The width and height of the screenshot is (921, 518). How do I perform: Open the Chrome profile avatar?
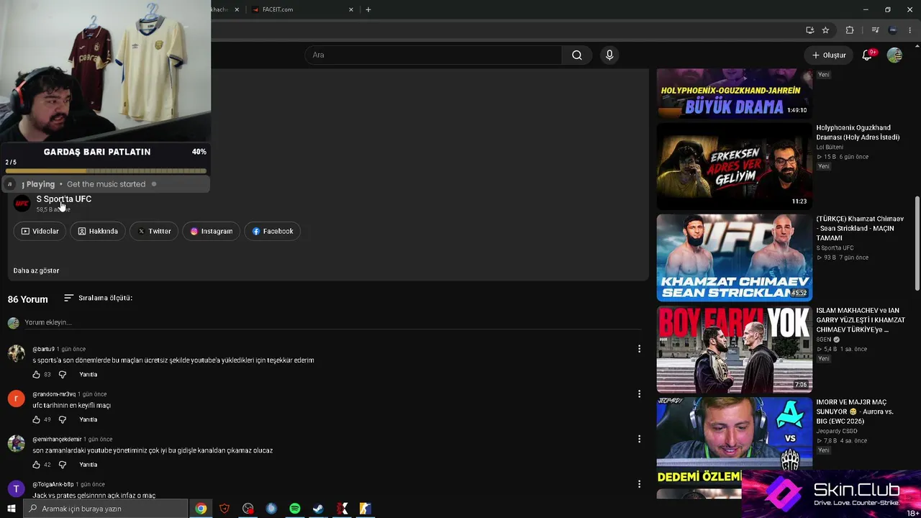pyautogui.click(x=893, y=30)
